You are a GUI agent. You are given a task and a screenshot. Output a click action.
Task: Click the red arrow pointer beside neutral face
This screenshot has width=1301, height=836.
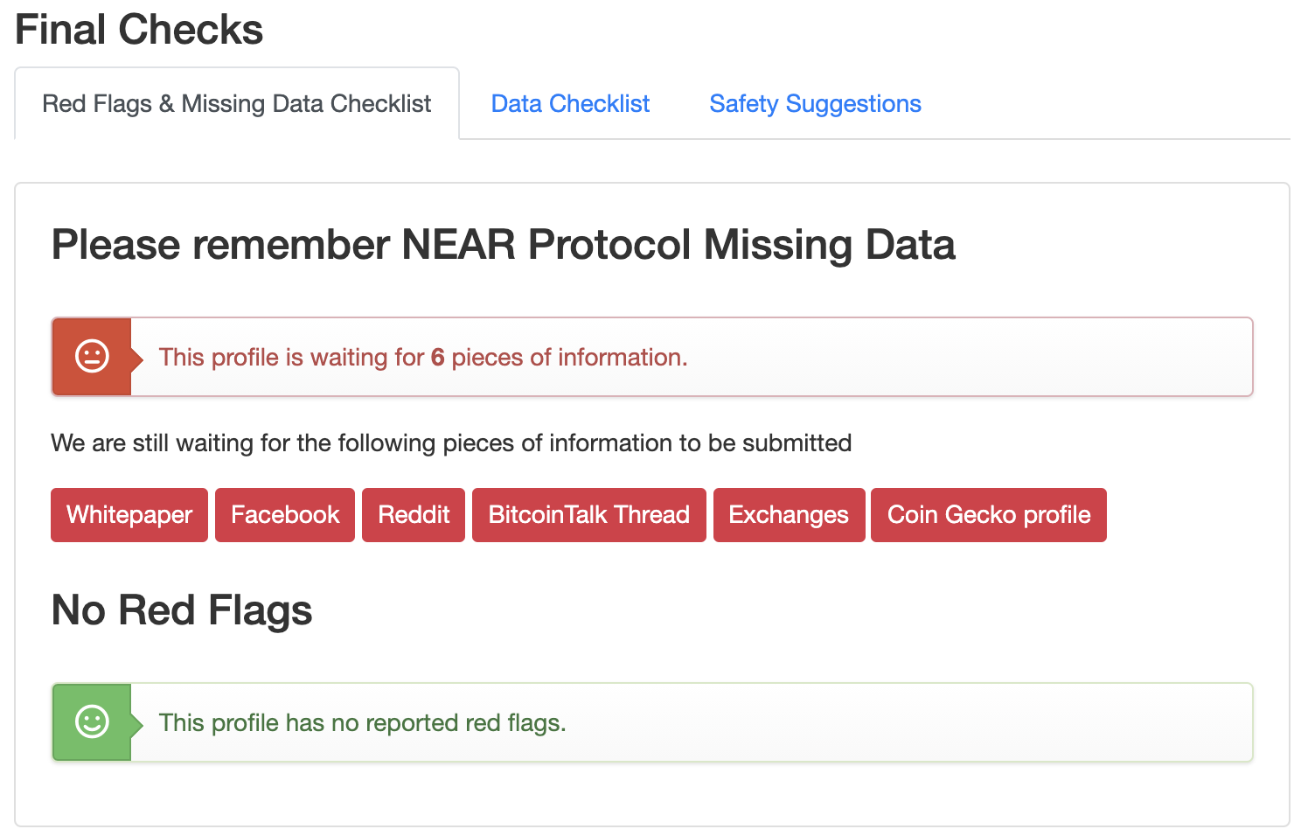coord(136,358)
